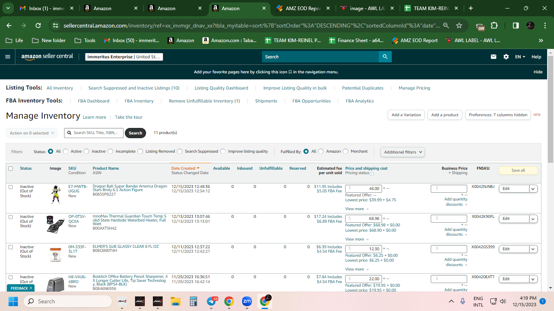Filter Fulfilled By Amazon
Screen dimensions: 554x311
[321, 151]
